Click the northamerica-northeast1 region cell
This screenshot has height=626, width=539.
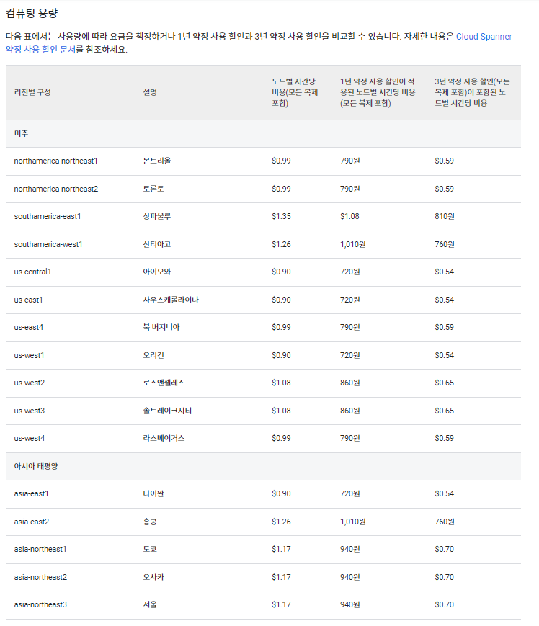[x=55, y=161]
